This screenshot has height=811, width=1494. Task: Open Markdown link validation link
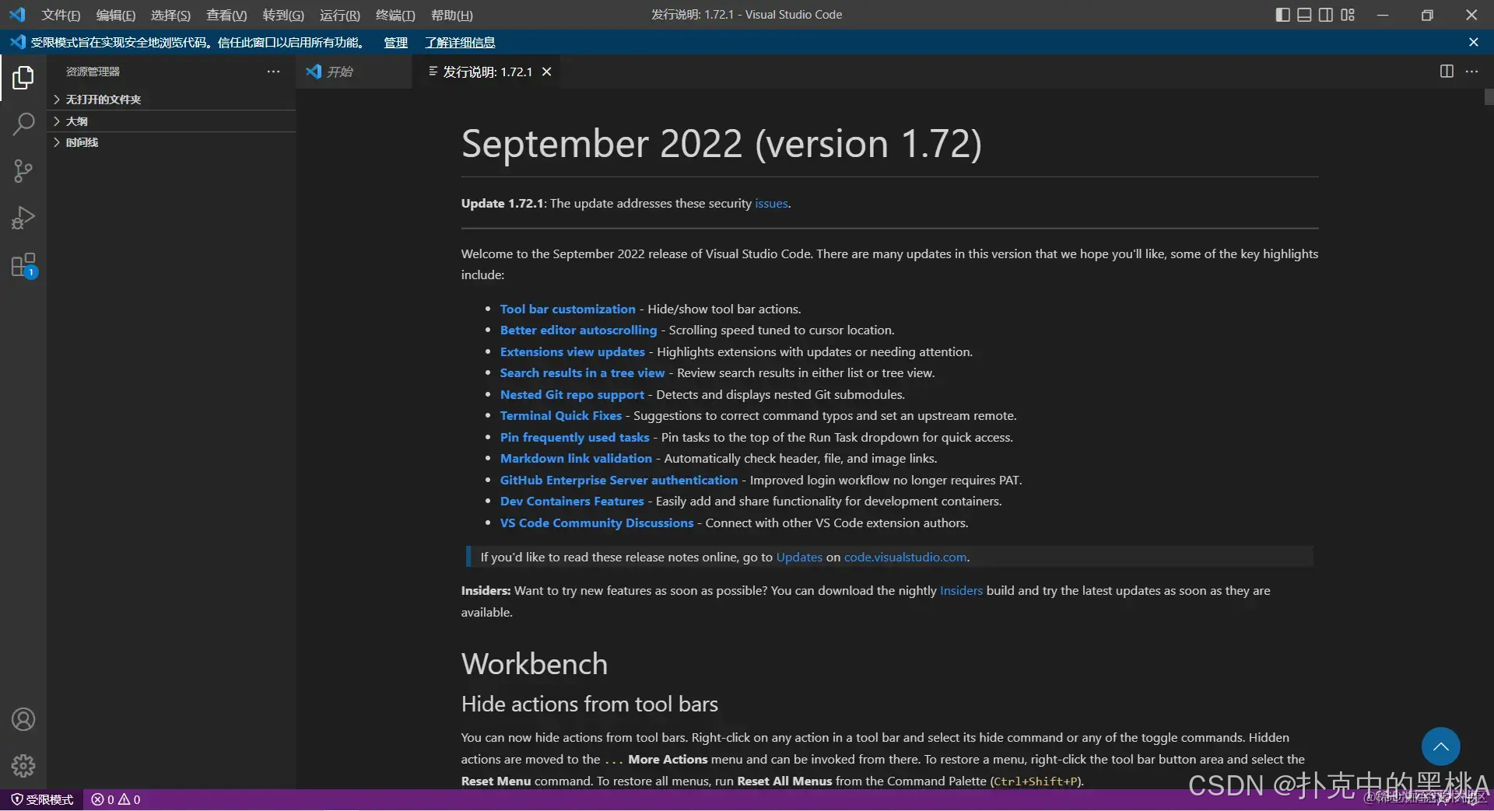576,458
